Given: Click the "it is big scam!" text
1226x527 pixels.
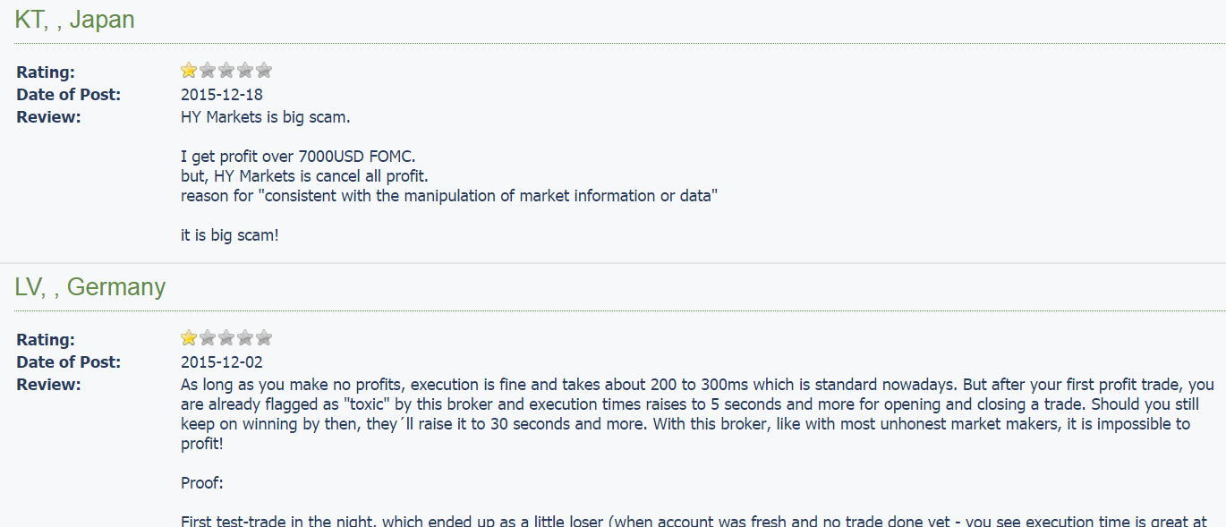Looking at the screenshot, I should point(229,237).
